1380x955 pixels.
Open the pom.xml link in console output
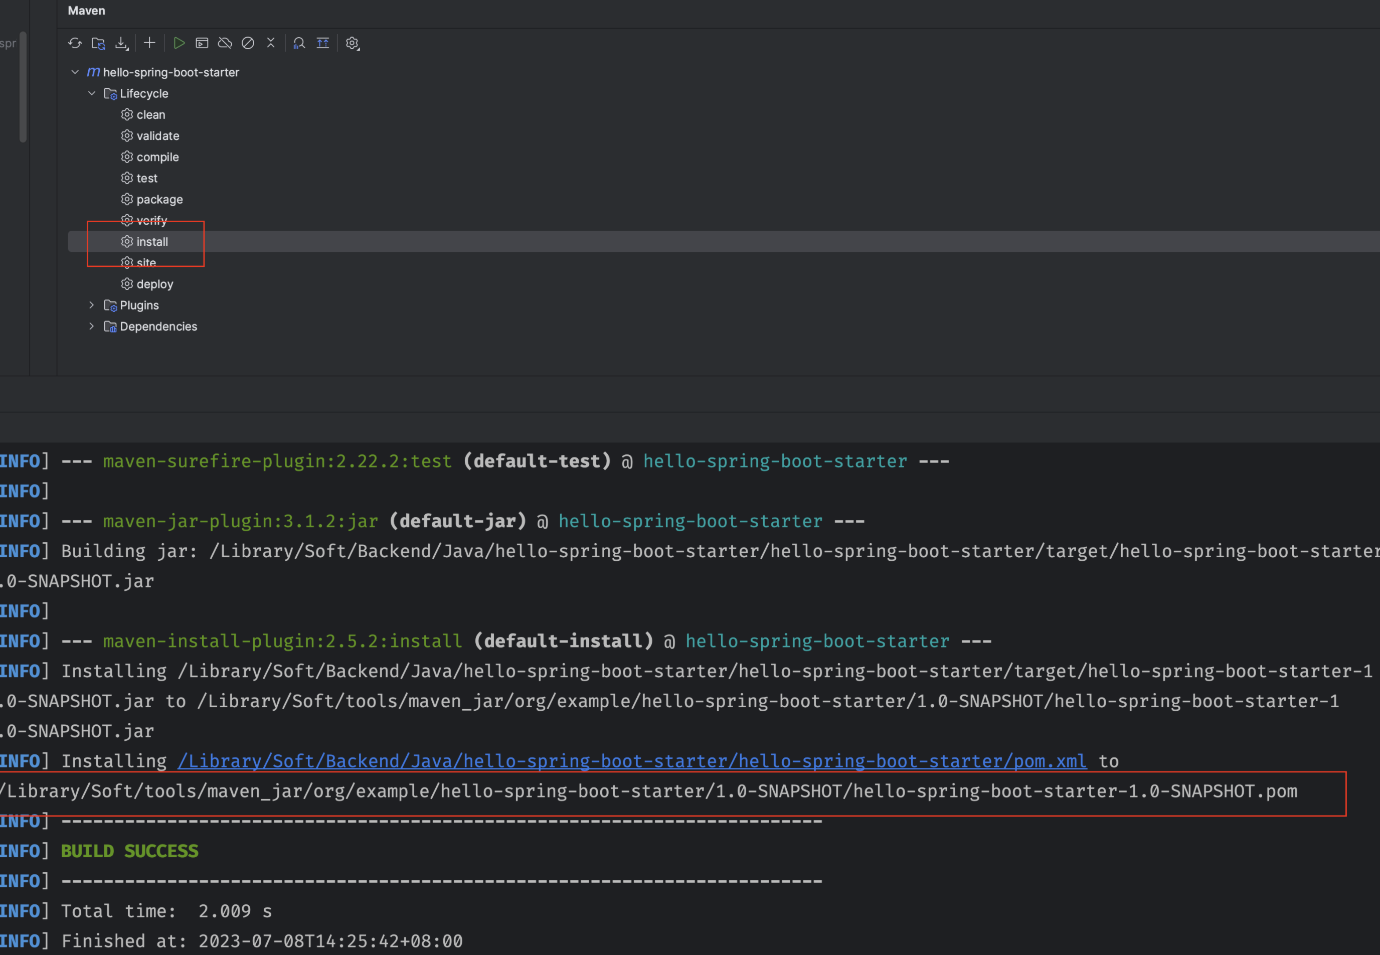[631, 760]
